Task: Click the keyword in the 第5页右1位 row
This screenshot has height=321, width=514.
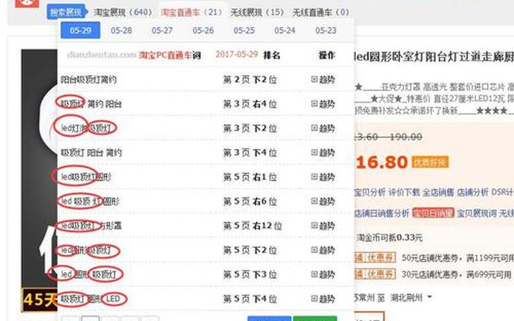Action: (x=86, y=177)
